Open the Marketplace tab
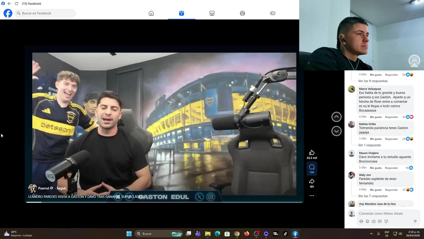424x239 pixels. click(x=212, y=13)
